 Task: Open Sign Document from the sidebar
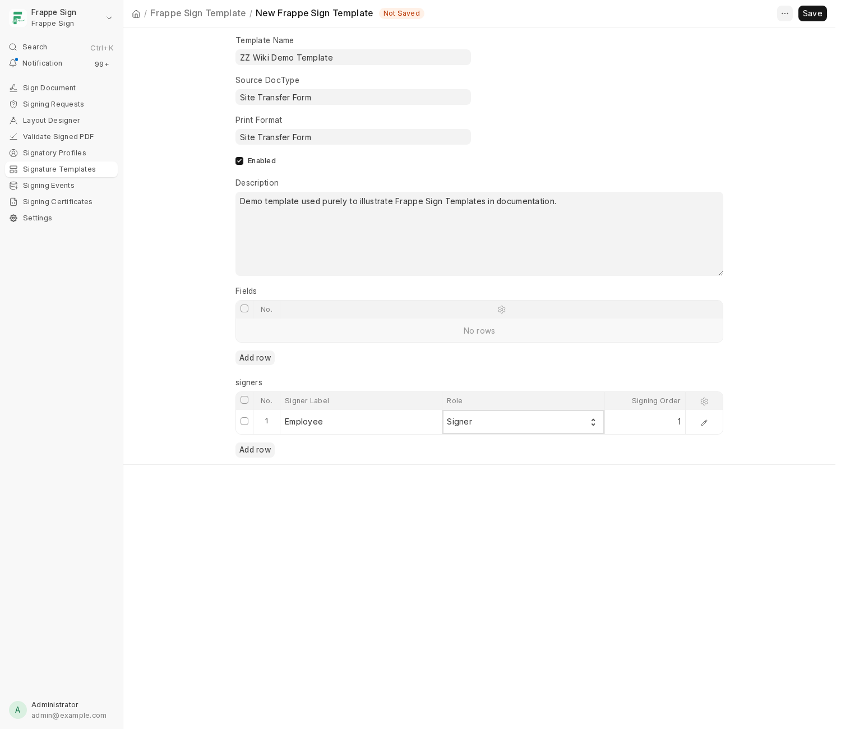coord(62,88)
